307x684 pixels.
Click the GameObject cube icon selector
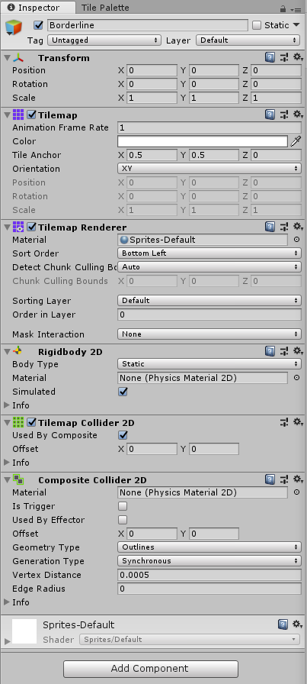tap(14, 27)
